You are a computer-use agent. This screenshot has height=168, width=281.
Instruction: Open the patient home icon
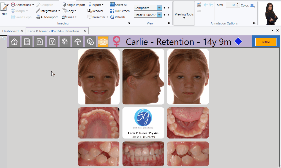tap(14, 42)
